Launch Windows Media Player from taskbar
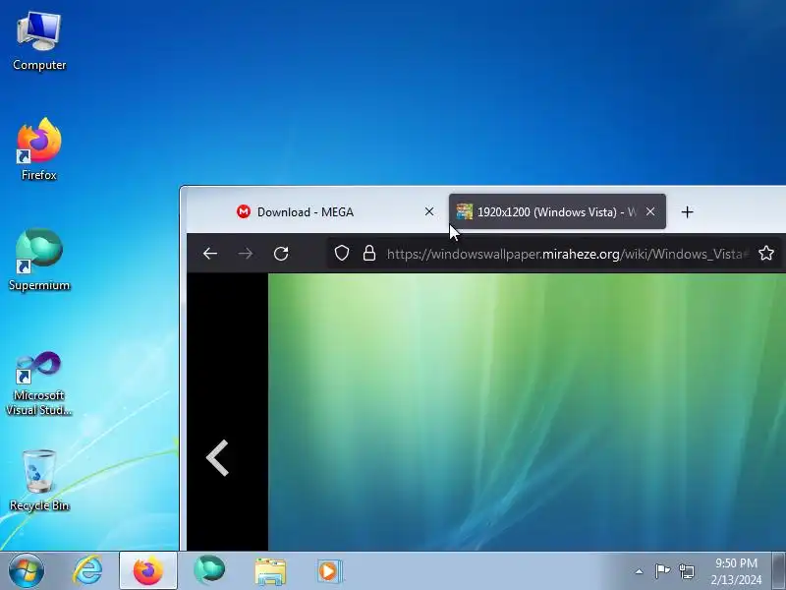This screenshot has height=590, width=786. point(330,571)
